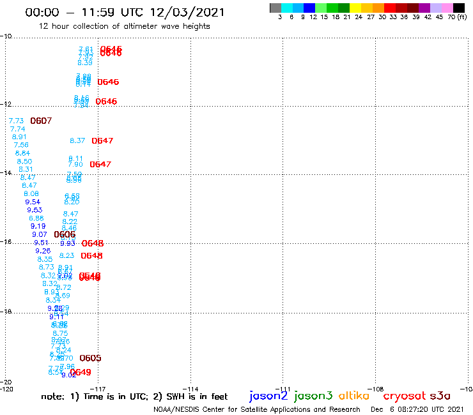Select the lavender legend swatch
The width and height of the screenshot is (473, 415).
click(435, 8)
